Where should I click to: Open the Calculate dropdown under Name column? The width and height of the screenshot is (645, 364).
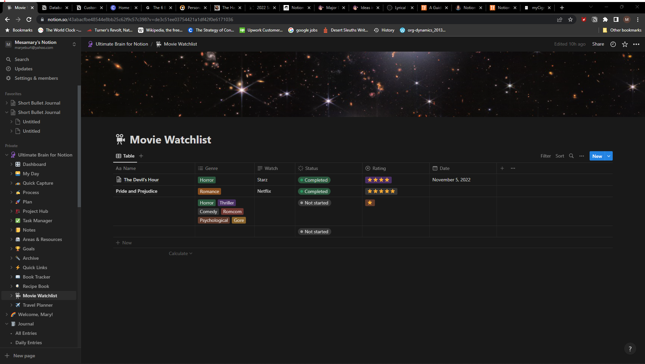pos(180,253)
